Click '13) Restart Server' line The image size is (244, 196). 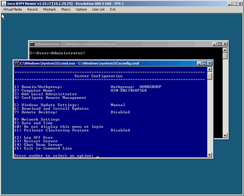[36, 141]
